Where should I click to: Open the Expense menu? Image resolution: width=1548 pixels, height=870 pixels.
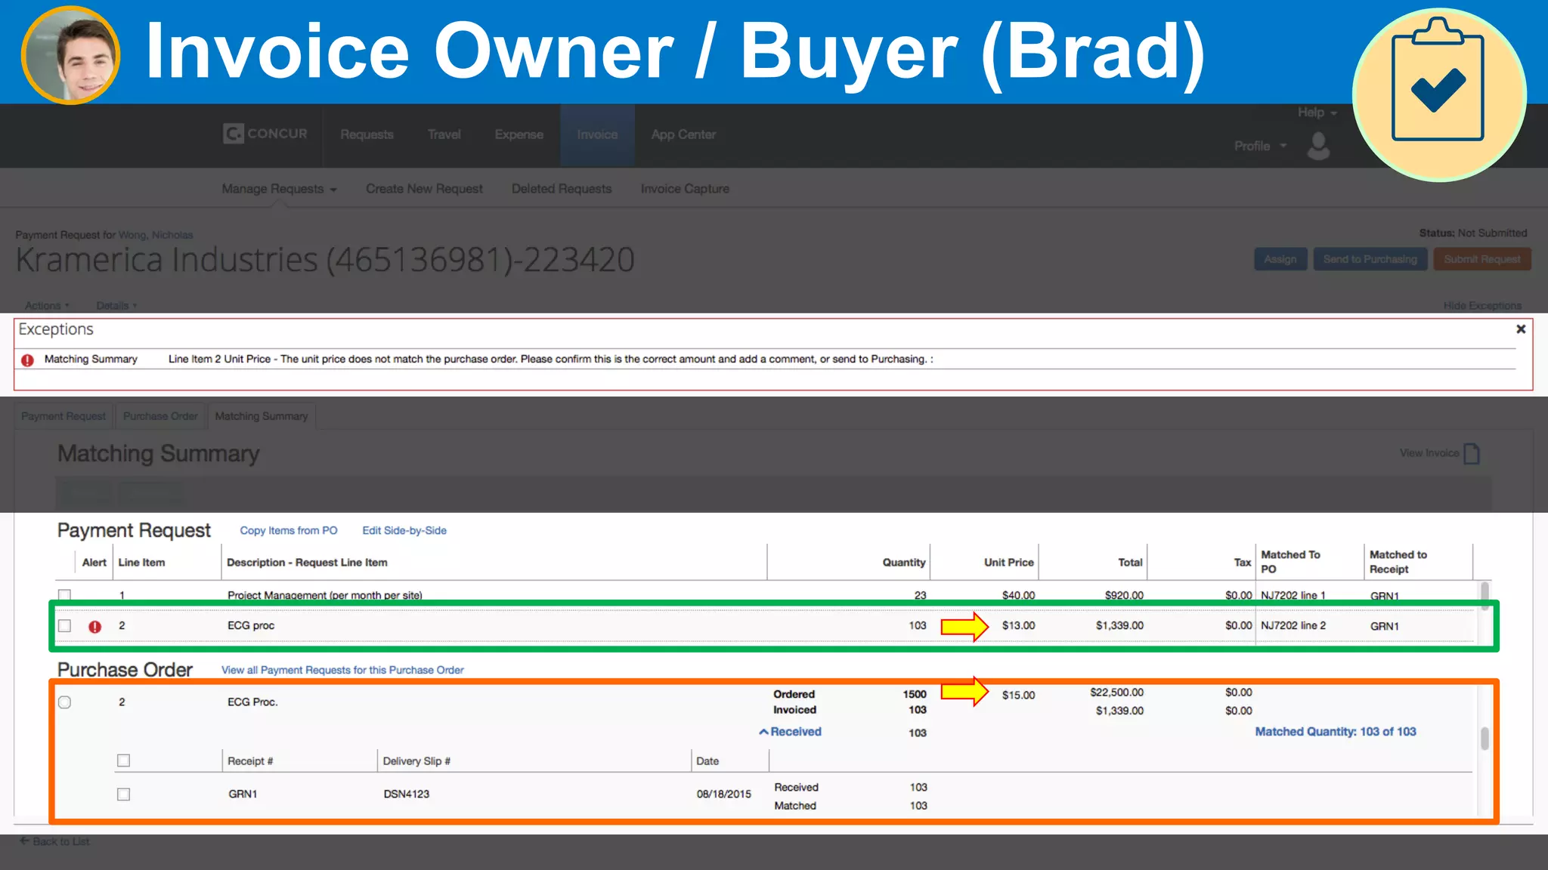519,134
